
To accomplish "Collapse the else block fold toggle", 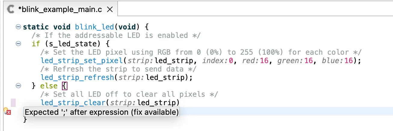I will pos(18,86).
